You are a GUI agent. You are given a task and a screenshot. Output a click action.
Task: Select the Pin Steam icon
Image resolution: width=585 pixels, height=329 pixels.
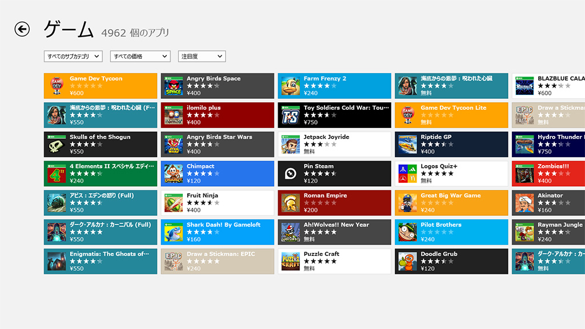(x=291, y=174)
